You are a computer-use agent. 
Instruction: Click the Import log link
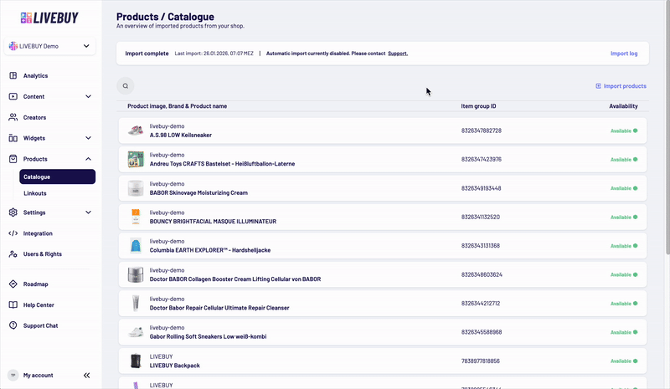[624, 54]
